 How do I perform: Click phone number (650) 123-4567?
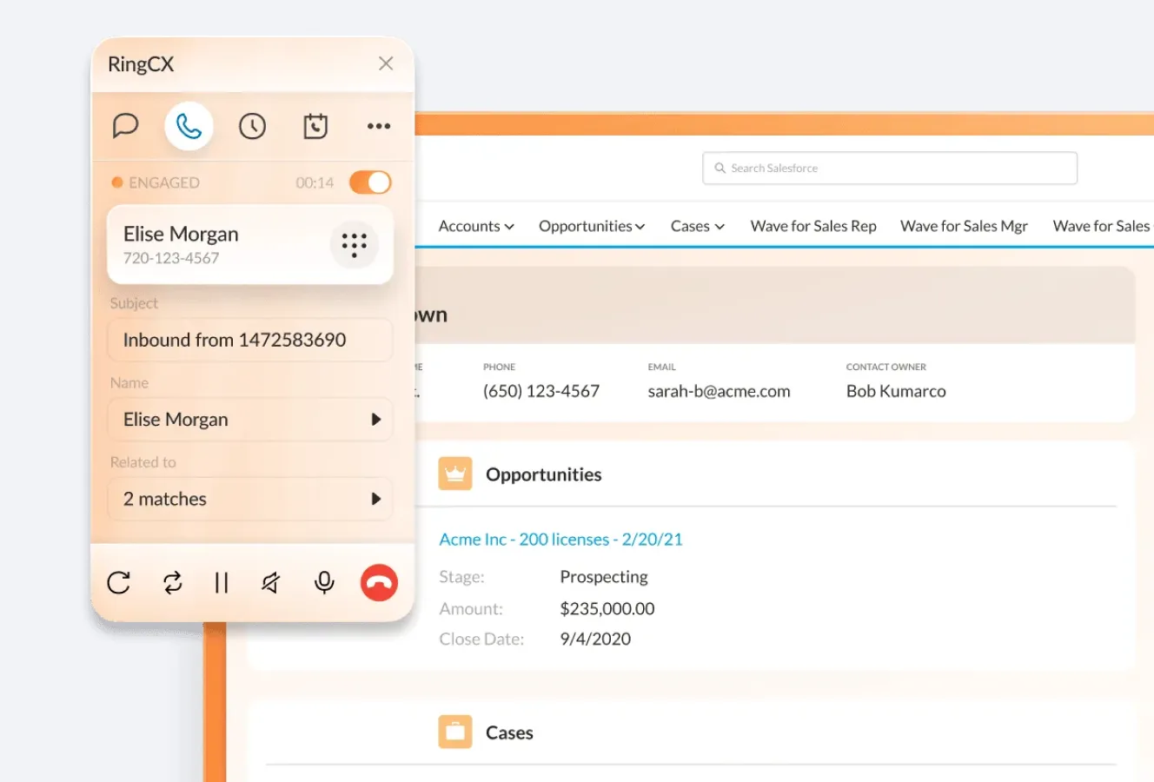click(x=541, y=391)
